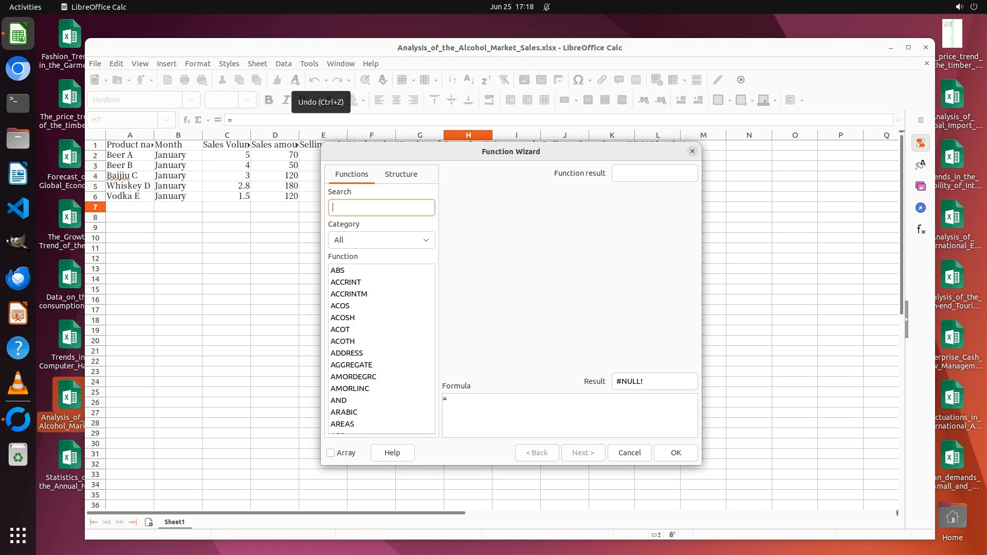987x555 pixels.
Task: Click the function Search input field
Action: point(381,208)
